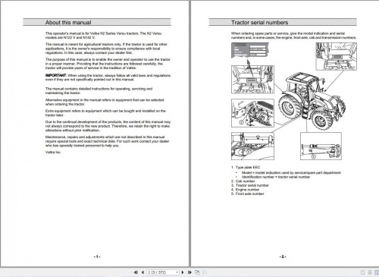Image resolution: width=379 pixels, height=277 pixels.
Task: Click the bookmark-style page layout icon
Action: 370,272
